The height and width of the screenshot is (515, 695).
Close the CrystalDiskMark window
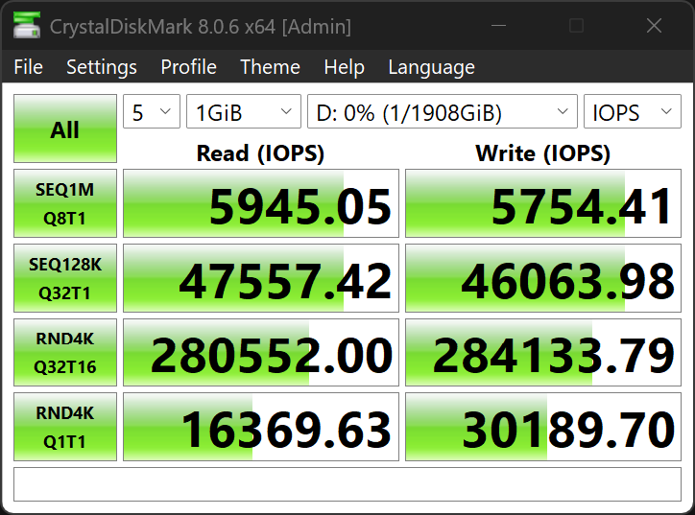[x=654, y=26]
